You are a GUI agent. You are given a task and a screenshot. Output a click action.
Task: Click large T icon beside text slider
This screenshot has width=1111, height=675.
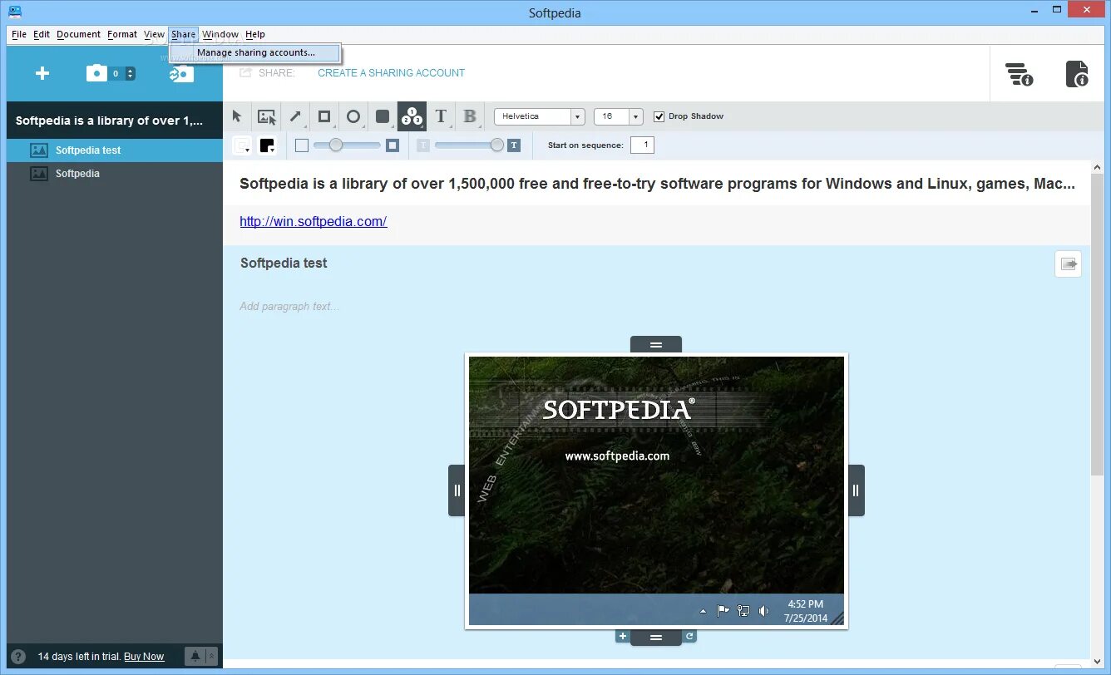click(x=514, y=145)
